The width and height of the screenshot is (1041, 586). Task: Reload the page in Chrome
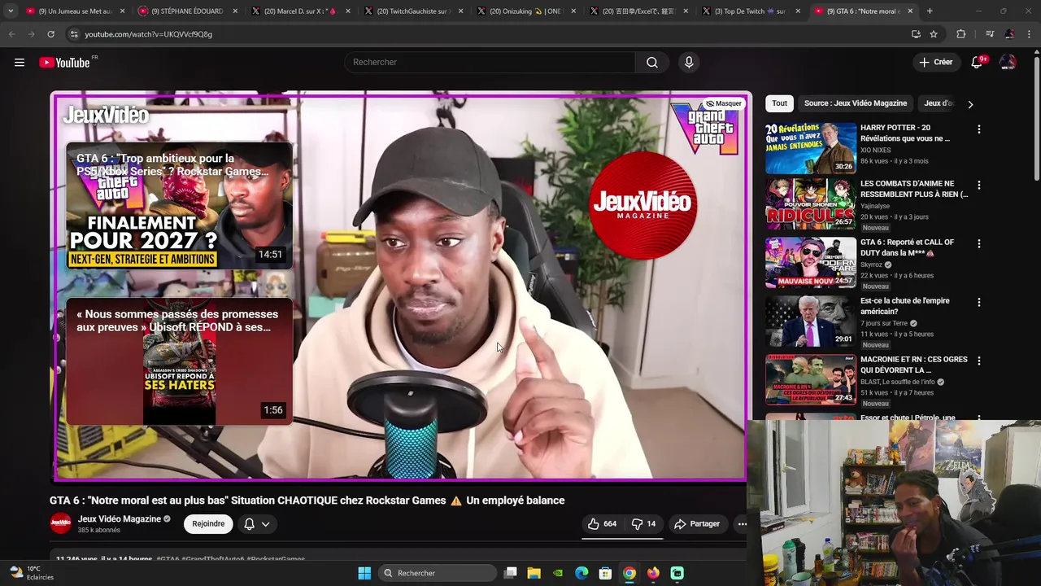coord(50,34)
